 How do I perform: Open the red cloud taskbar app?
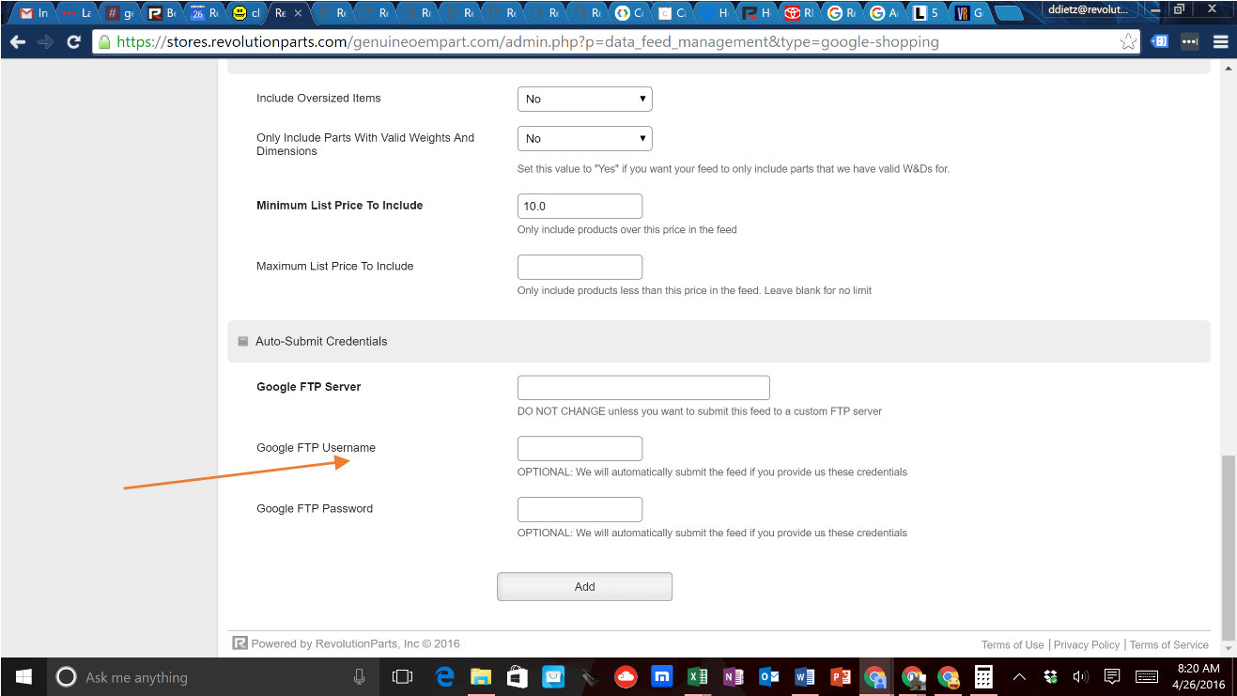[x=626, y=676]
